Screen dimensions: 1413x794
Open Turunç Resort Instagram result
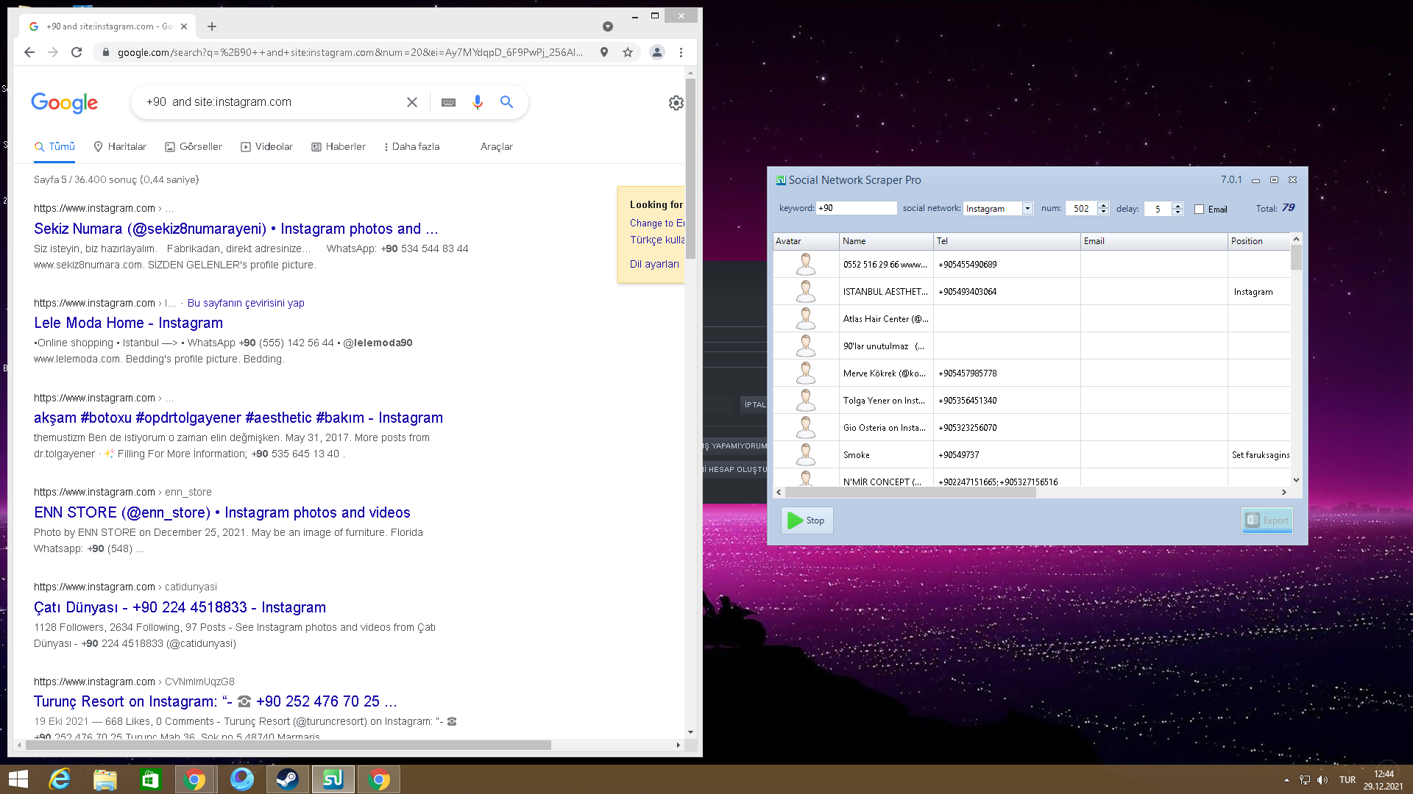[215, 701]
